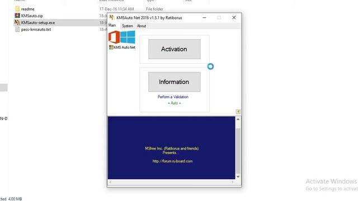Image resolution: width=358 pixels, height=201 pixels.
Task: Select pass-kmsauto.txt in Explorer
Action: [x=36, y=30]
